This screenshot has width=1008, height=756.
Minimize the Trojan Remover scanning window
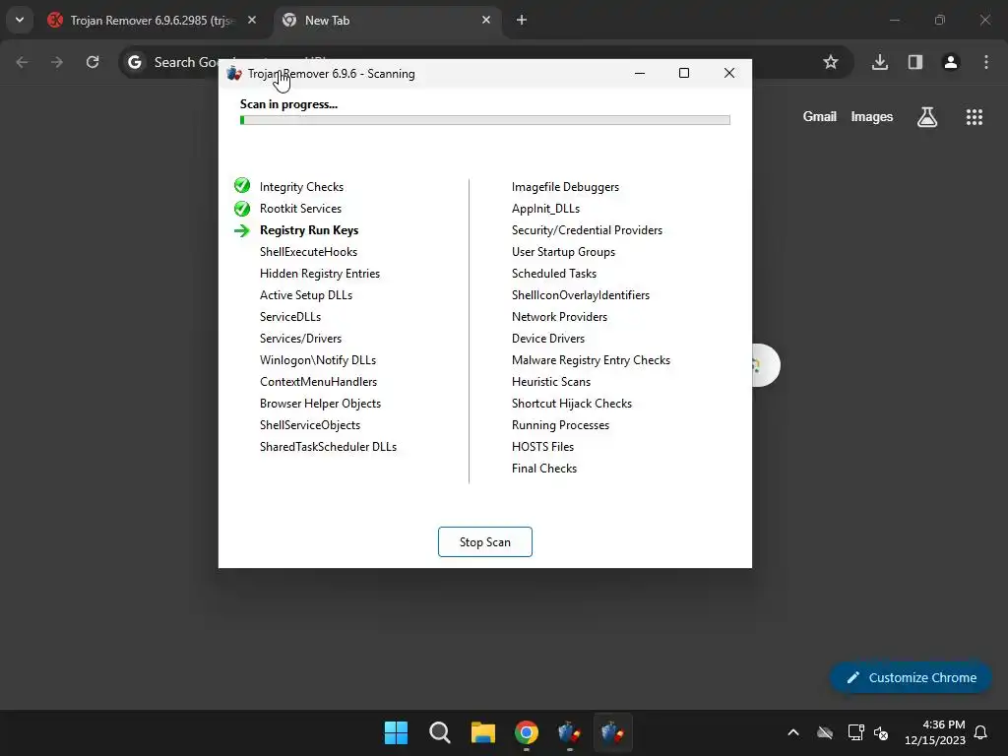(640, 73)
